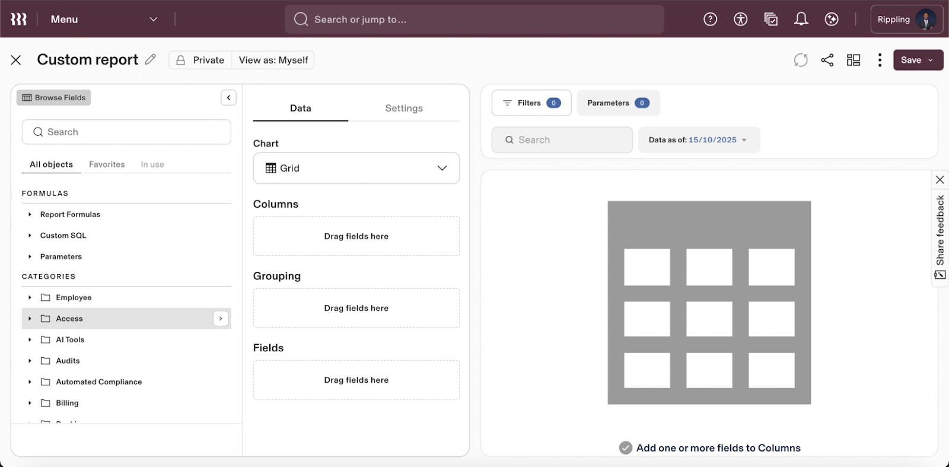Open Share feedback side tab
This screenshot has height=467, width=949.
(x=940, y=237)
